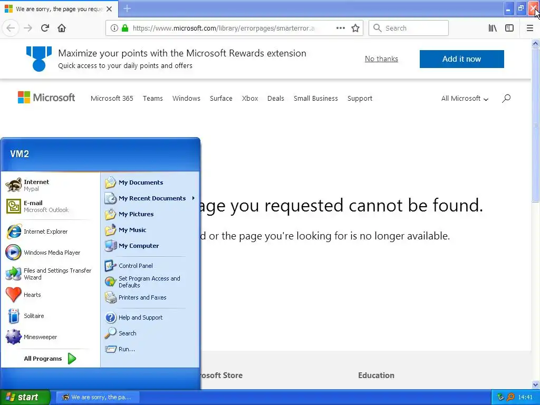Open the Teams nav link
Image resolution: width=540 pixels, height=405 pixels.
pyautogui.click(x=153, y=99)
